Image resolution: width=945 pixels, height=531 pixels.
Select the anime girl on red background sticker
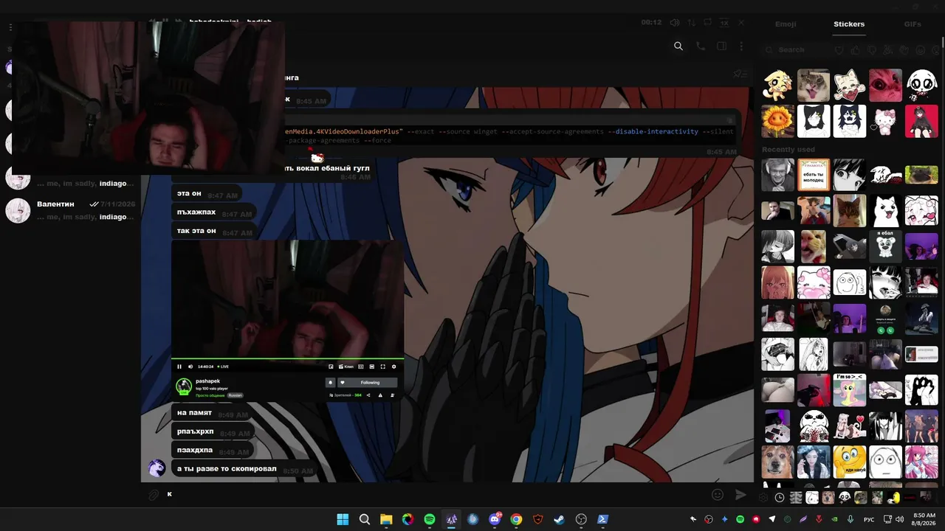921,122
